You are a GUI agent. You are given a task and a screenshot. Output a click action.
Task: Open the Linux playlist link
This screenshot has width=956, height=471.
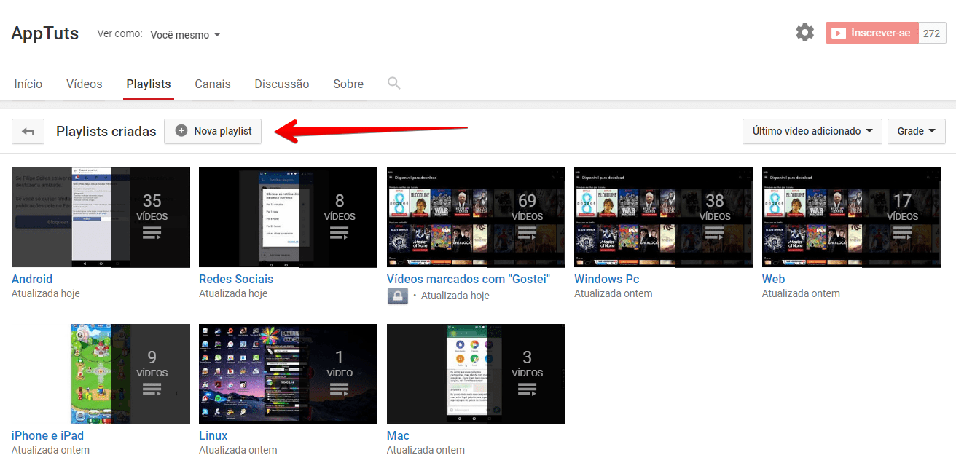(213, 435)
